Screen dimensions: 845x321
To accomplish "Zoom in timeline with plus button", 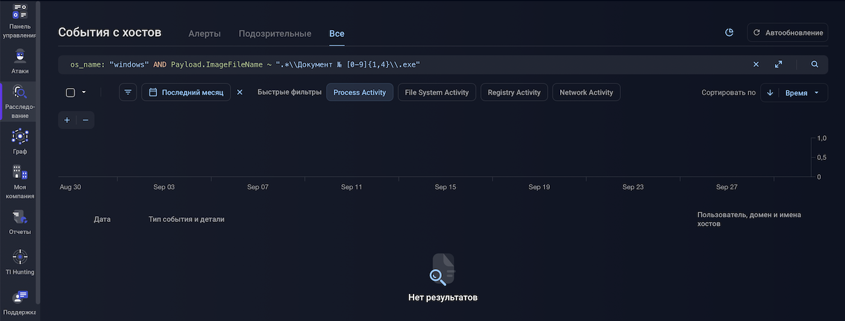I will (x=67, y=120).
